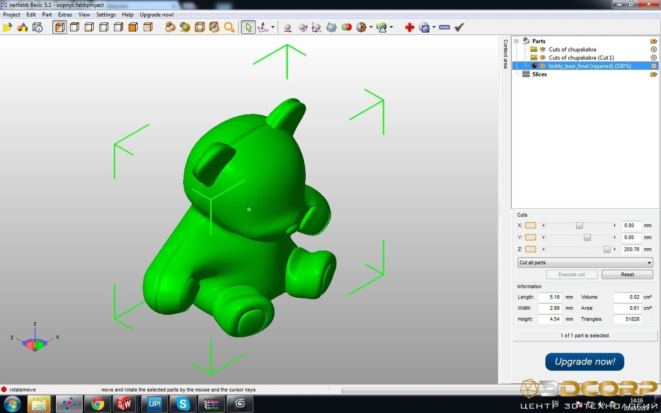Toggle the X cut plane orange box

[x=530, y=225]
